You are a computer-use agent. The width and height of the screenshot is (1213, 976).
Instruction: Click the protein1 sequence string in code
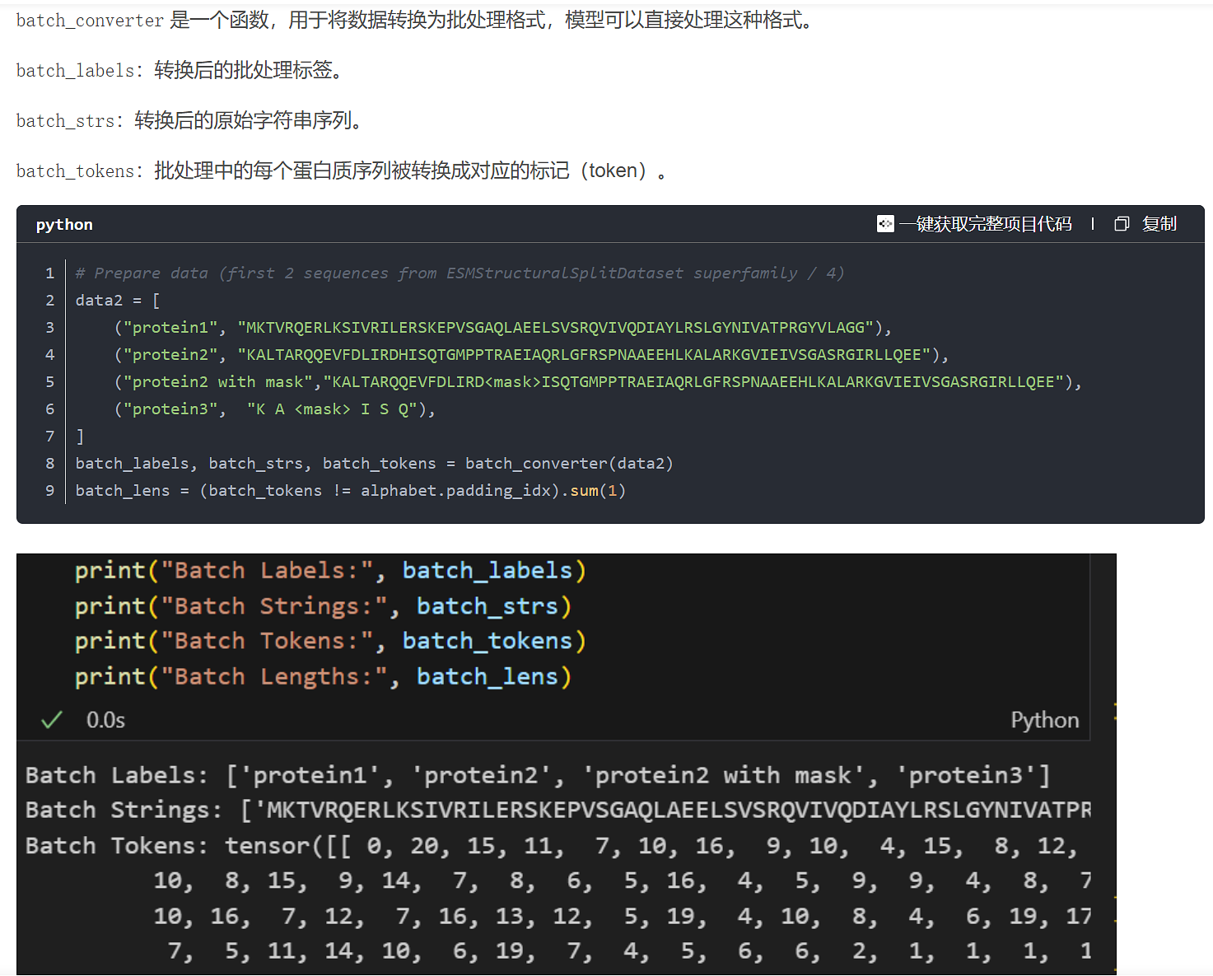(x=556, y=328)
